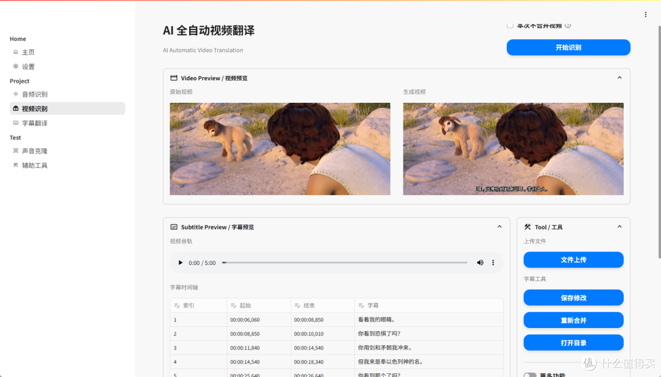
Task: Click the clapperboard icon in Video Preview header
Action: click(174, 78)
